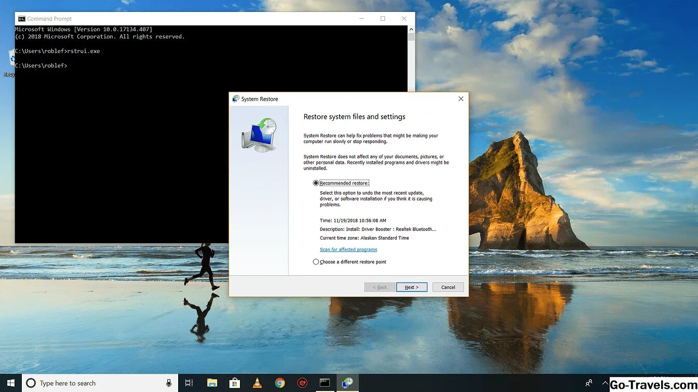The height and width of the screenshot is (392, 698).
Task: Close the System Restore dialog
Action: [461, 99]
